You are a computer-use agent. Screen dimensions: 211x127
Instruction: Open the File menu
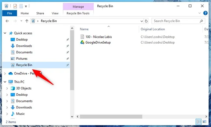[9, 13]
